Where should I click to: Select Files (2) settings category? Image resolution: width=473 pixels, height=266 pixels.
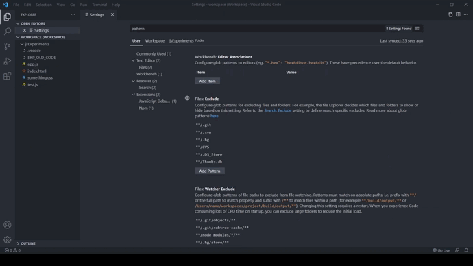pos(145,67)
